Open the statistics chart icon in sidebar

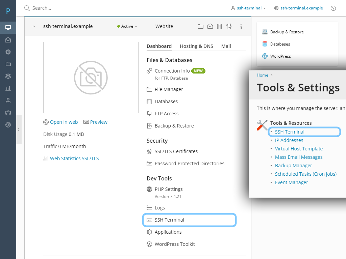click(8, 88)
